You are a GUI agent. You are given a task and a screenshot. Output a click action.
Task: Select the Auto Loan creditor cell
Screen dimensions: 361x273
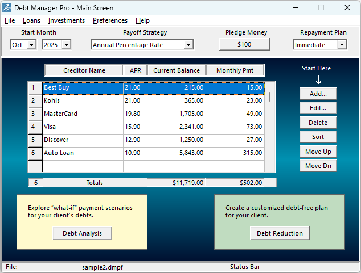pyautogui.click(x=83, y=154)
